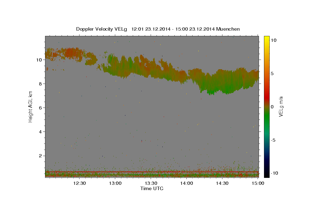Click the height tick label 2
Viewport: 320px width, 213px height.
coord(41,156)
